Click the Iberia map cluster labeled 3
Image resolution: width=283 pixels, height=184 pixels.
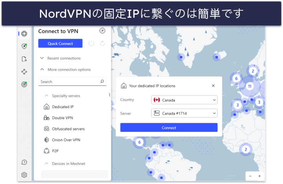click(x=237, y=105)
